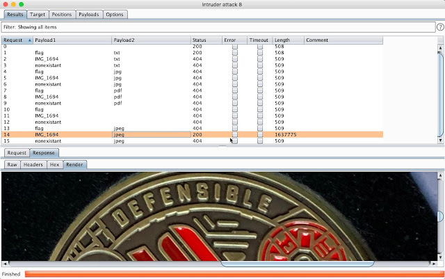This screenshot has height=279, width=445.
Task: Click the rendered coin image
Action: pyautogui.click(x=219, y=216)
